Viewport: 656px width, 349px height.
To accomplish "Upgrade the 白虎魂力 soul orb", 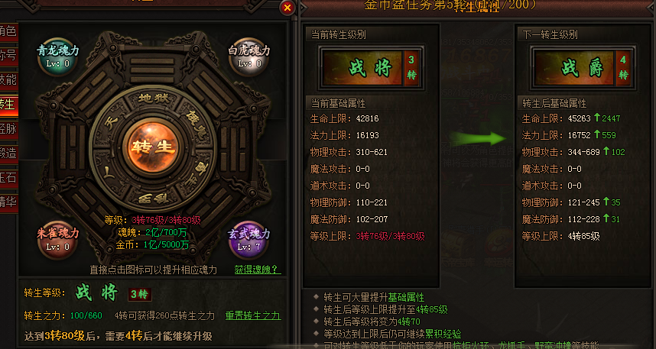I will pyautogui.click(x=249, y=57).
